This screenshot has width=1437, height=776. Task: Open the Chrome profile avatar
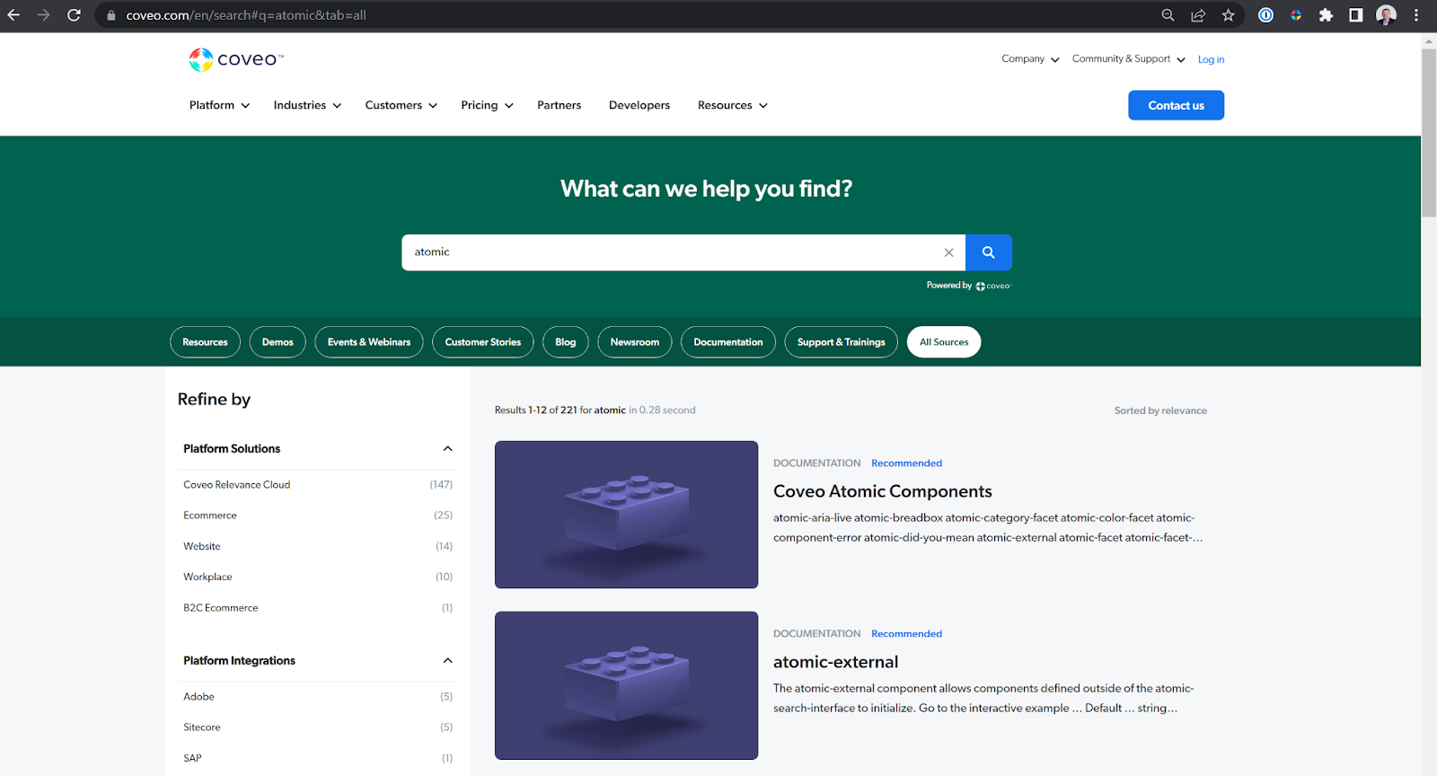pos(1386,15)
